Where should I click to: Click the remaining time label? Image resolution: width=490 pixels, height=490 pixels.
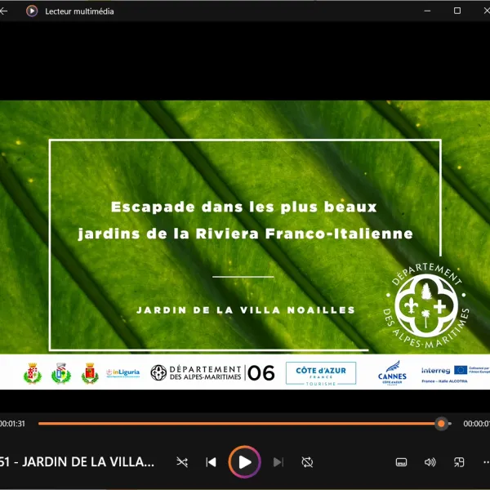click(x=477, y=423)
